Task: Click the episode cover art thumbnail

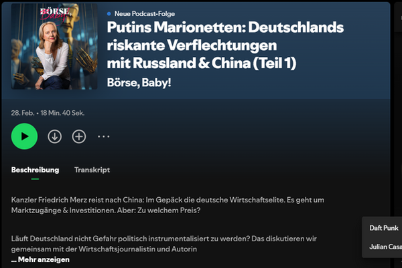Action: (54, 46)
